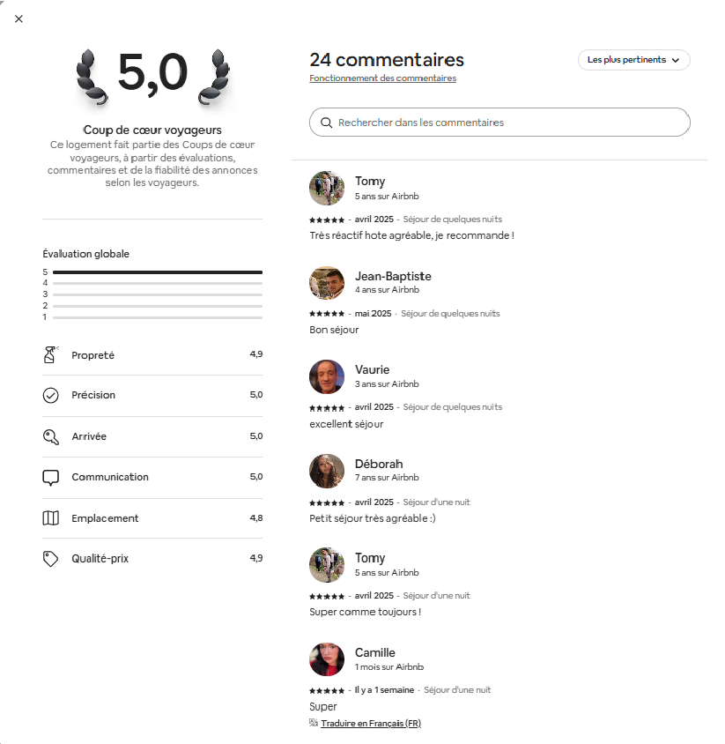Click the Emplacement map icon
Viewport: 725px width, 744px height.
pos(51,518)
